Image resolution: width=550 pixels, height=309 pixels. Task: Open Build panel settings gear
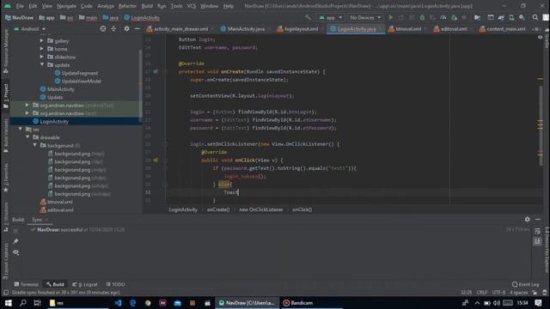pyautogui.click(x=527, y=220)
